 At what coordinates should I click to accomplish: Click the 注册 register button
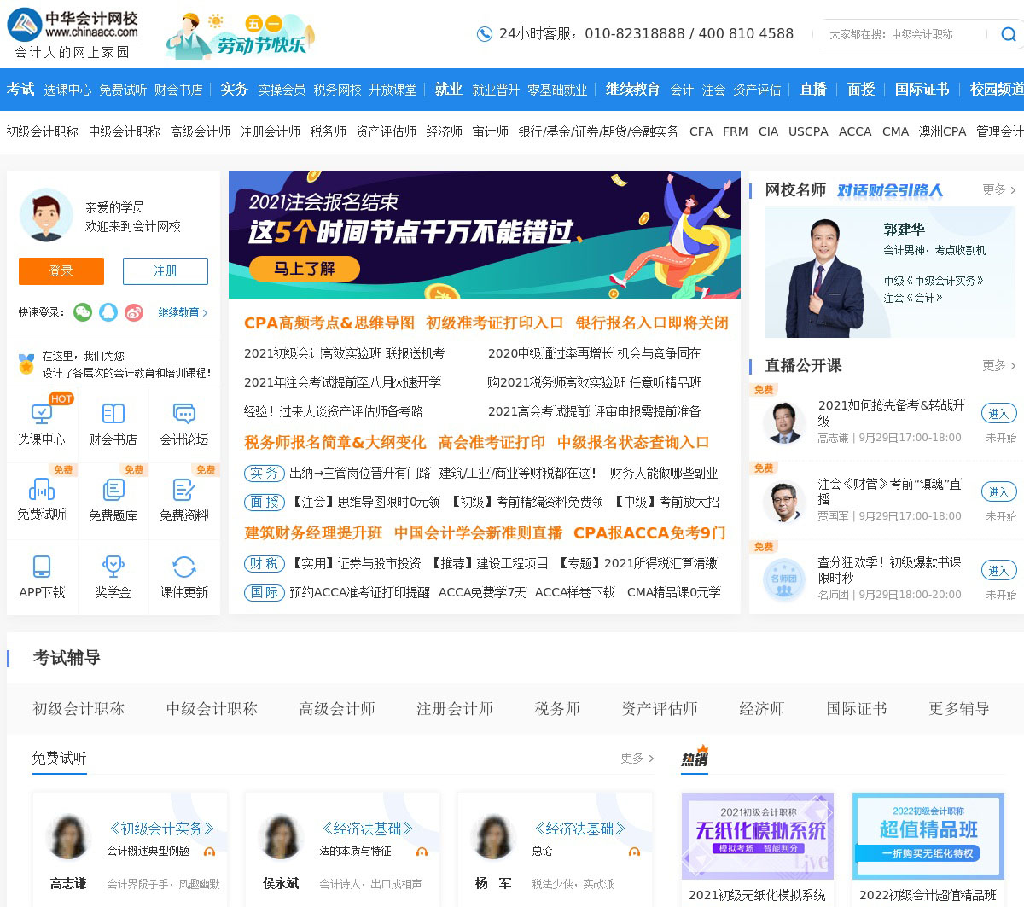click(x=165, y=271)
